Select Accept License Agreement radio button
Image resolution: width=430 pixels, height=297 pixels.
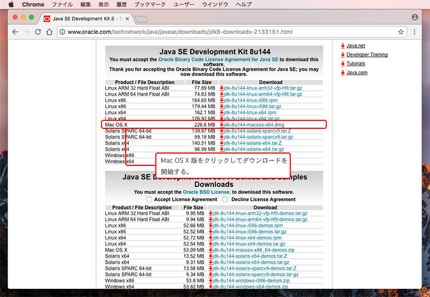(149, 199)
